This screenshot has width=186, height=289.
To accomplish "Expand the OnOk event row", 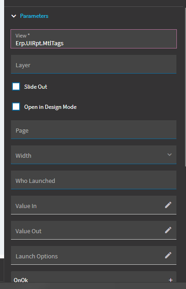I will (x=94, y=278).
